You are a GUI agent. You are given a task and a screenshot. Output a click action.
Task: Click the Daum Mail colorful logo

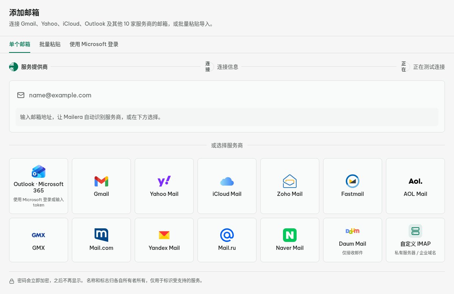(353, 231)
